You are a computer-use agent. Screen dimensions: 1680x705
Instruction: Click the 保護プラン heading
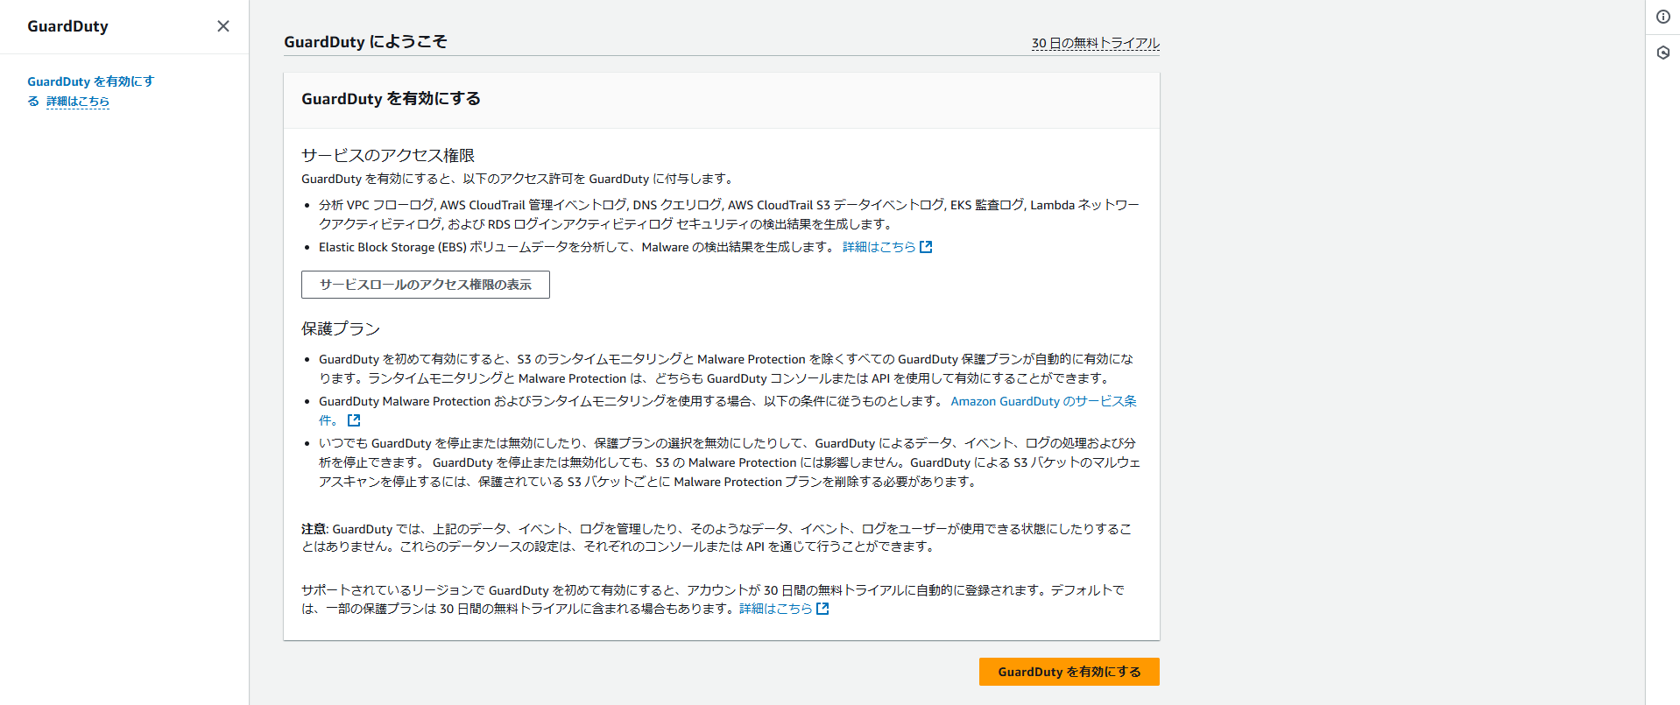341,328
